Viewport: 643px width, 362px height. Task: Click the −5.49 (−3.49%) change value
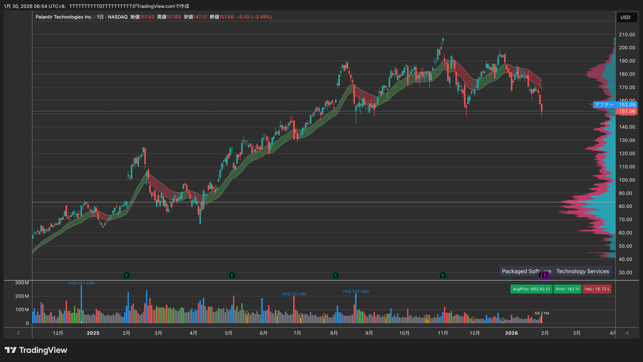coord(255,17)
